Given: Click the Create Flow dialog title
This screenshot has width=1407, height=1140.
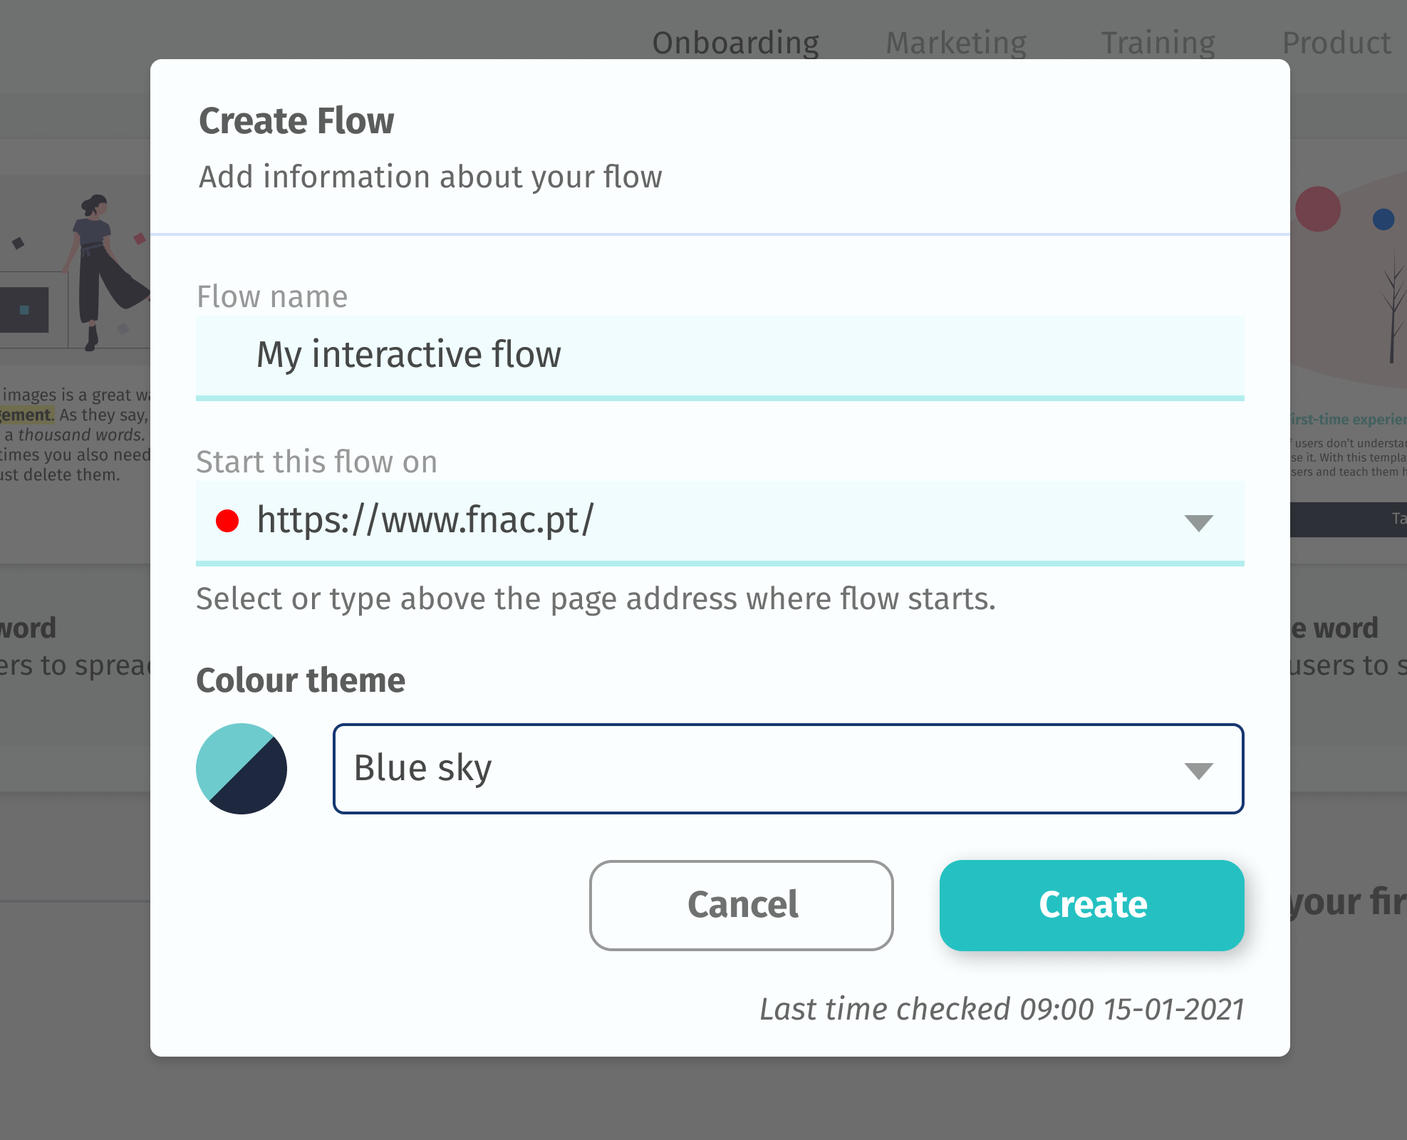Looking at the screenshot, I should (296, 120).
